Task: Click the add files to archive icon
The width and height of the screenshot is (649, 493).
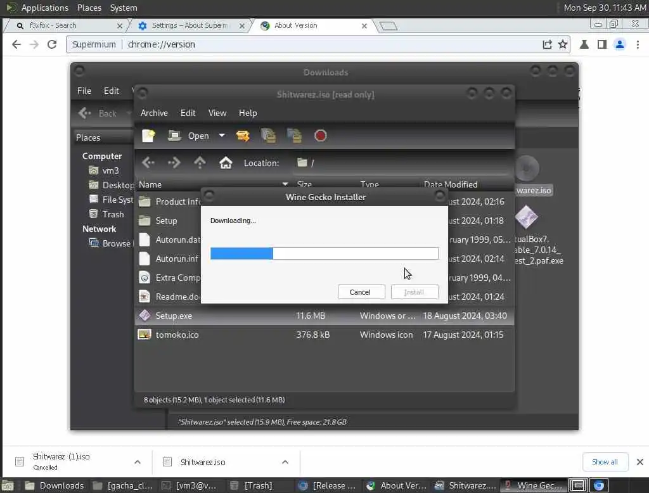Action: click(269, 136)
